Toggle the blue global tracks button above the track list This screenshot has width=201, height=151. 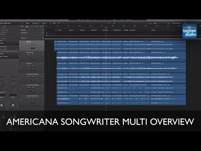pos(41,27)
